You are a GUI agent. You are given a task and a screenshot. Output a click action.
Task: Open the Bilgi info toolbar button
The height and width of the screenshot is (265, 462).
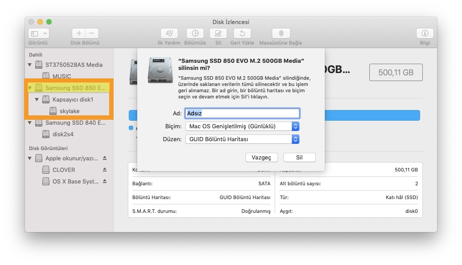pos(425,33)
